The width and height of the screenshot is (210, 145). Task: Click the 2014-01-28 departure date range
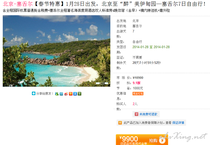(x=151, y=47)
